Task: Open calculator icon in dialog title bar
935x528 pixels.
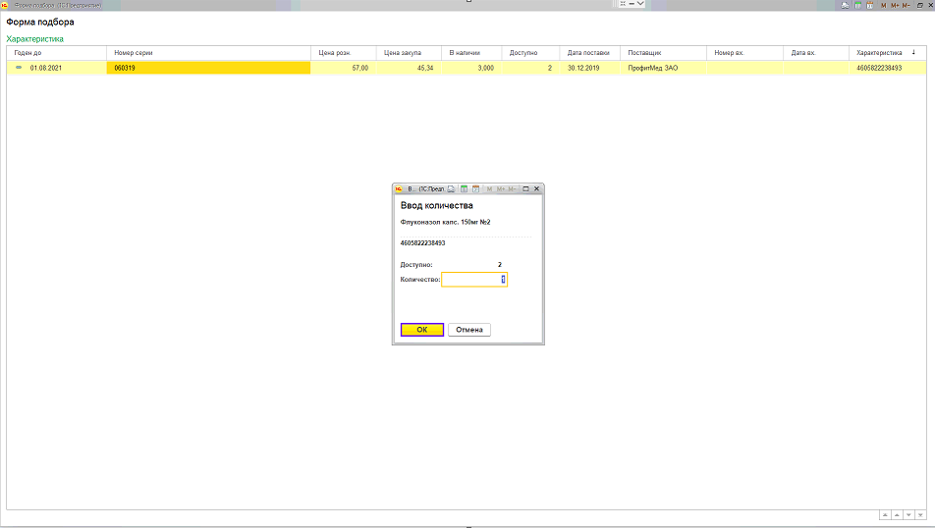Action: click(x=465, y=188)
